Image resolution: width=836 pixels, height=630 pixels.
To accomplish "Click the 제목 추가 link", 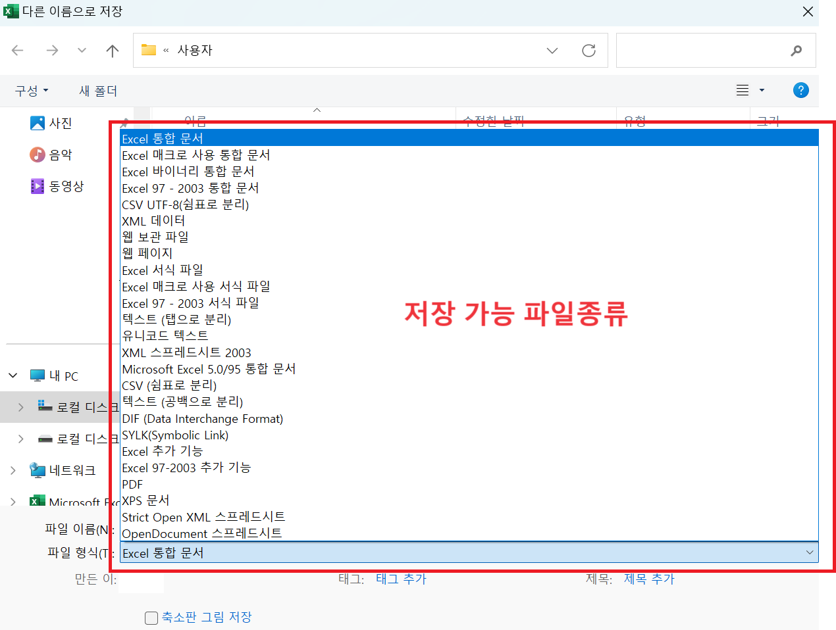I will tap(649, 579).
